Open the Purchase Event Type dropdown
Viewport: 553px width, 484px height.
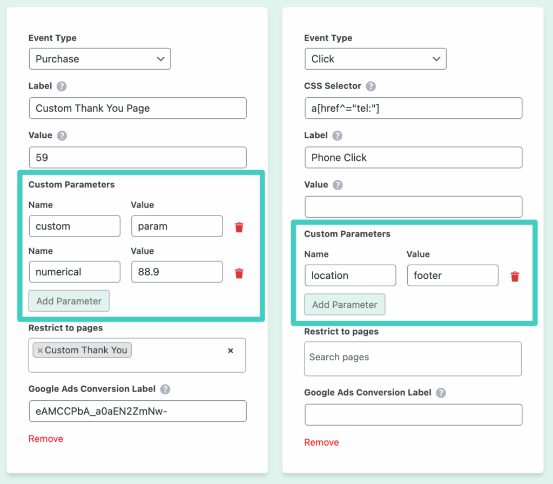click(x=99, y=59)
